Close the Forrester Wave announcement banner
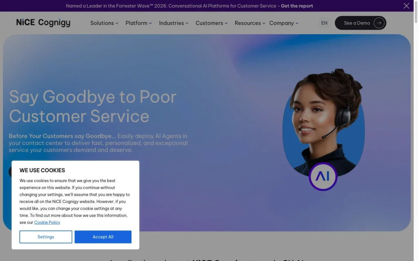The height and width of the screenshot is (261, 418). [x=406, y=6]
